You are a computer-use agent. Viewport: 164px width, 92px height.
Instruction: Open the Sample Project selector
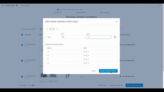(x=11, y=5)
